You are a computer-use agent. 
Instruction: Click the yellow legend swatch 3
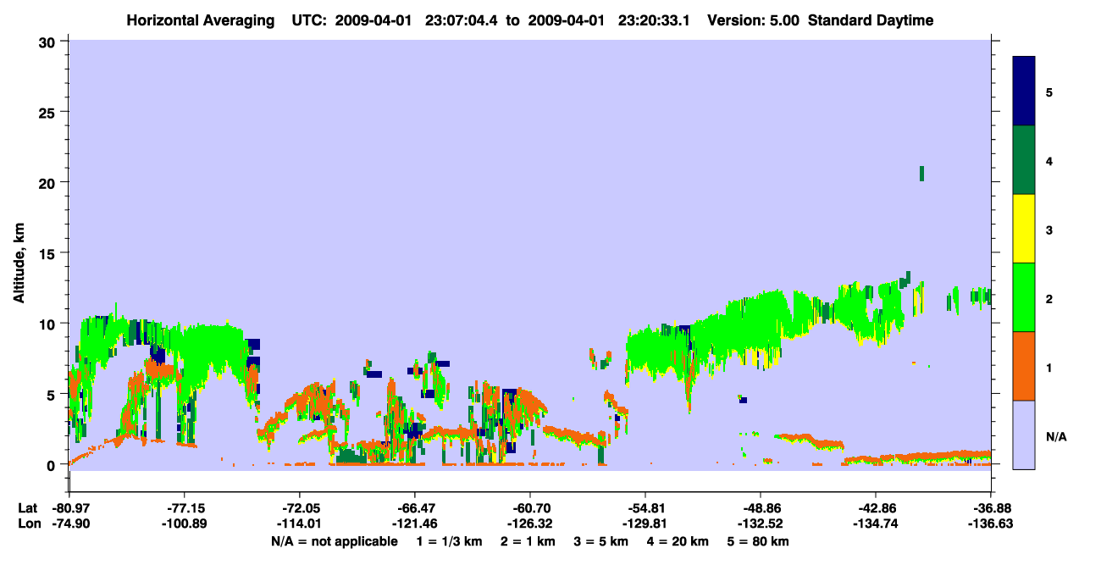(1024, 229)
